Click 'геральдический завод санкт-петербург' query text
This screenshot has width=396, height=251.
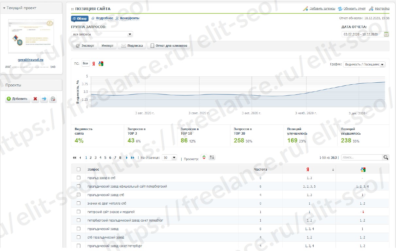tap(115, 246)
